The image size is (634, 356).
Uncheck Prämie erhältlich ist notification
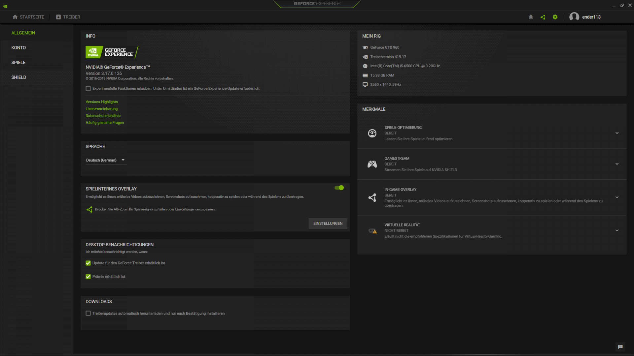[x=88, y=277]
